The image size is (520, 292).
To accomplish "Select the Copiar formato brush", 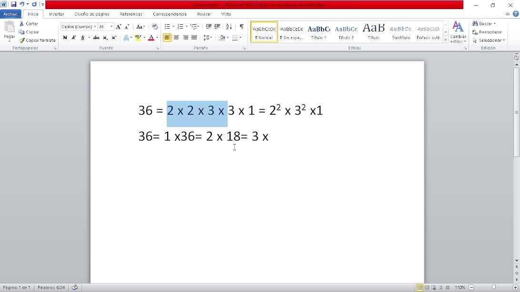I will tap(37, 40).
